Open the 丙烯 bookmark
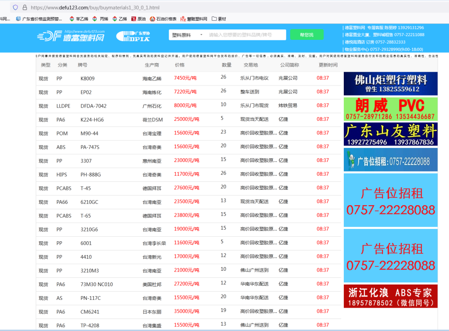Screen dimensions: 449x331 click(x=101, y=19)
